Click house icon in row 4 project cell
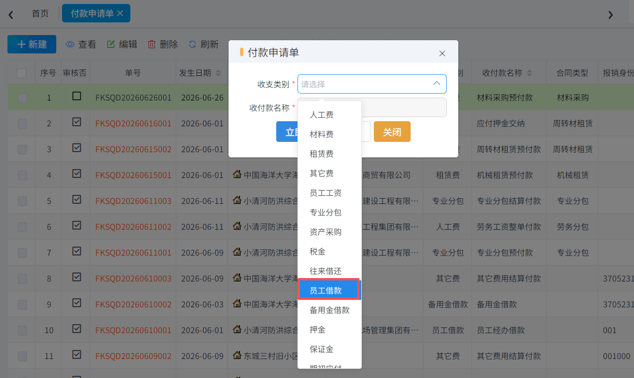634x378 pixels. [237, 174]
